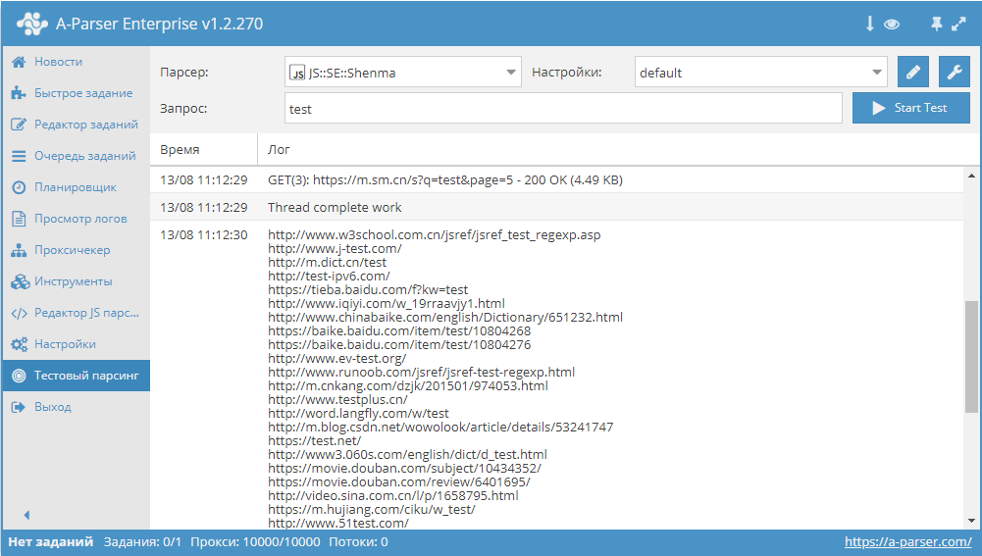This screenshot has height=556, width=982.
Task: Click the code brackets icon for JS editor
Action: coord(19,313)
